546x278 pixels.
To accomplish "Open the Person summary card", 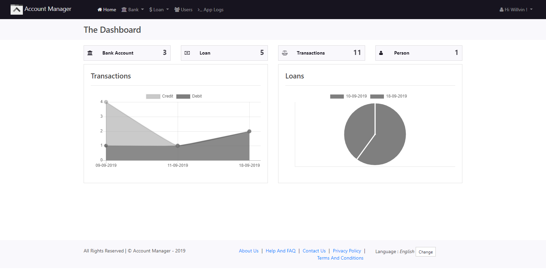I will tap(419, 53).
